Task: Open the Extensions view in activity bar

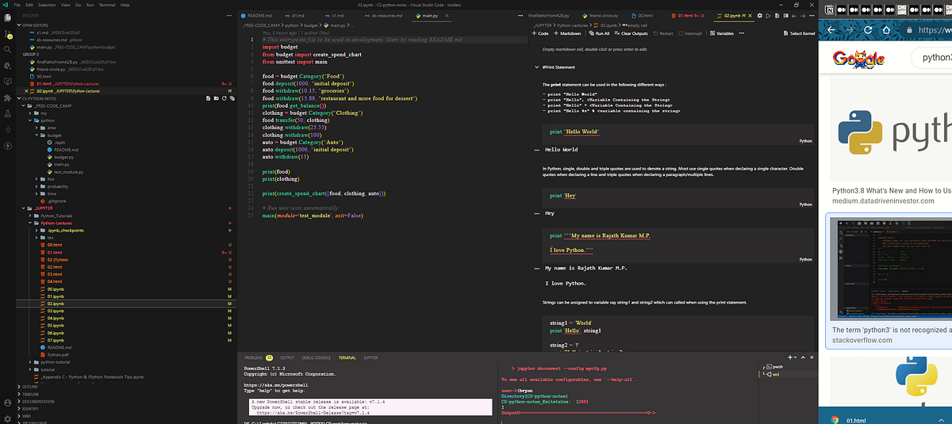Action: [9, 97]
